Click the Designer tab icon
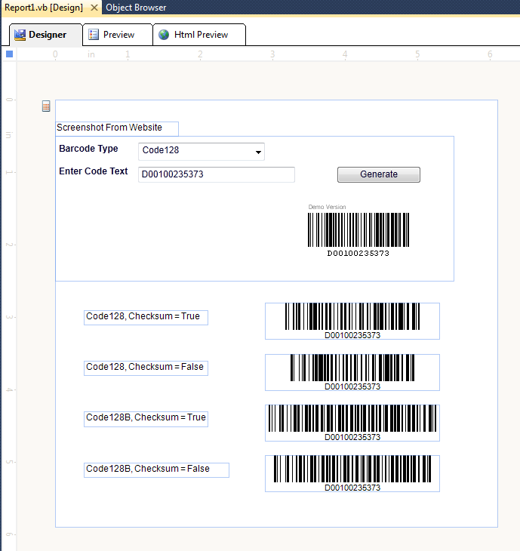Screen dimensions: 520x551 pyautogui.click(x=20, y=35)
